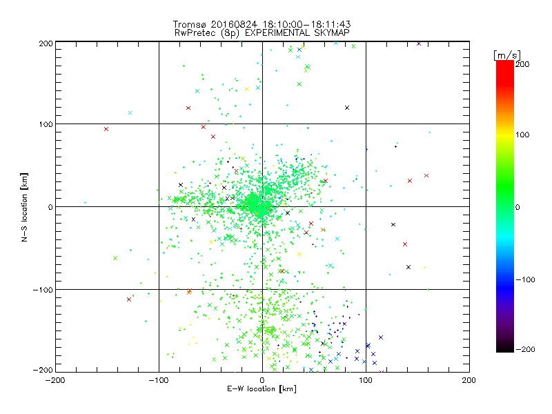Select the far-west red X marker just below the 100 km line
The image size is (552, 414).
click(x=106, y=129)
